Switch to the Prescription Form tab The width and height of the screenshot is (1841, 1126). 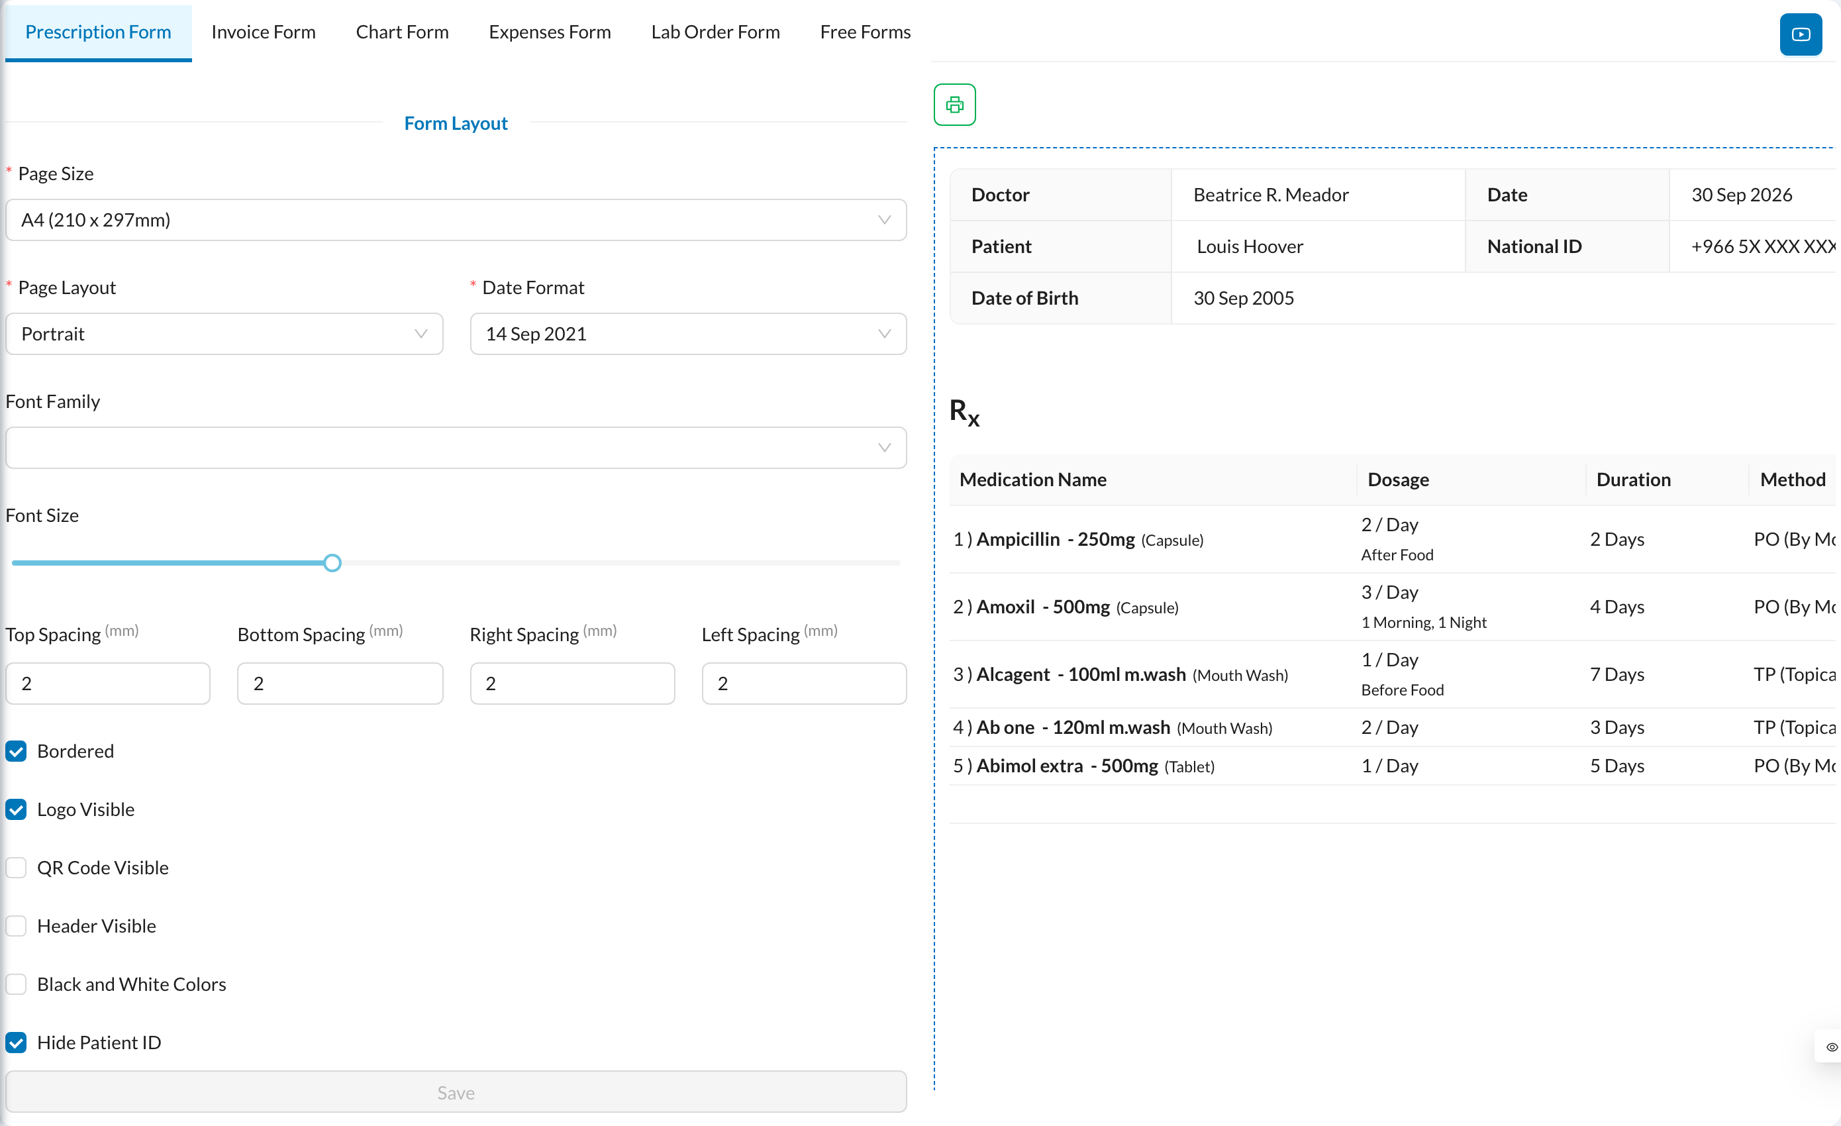(x=98, y=32)
